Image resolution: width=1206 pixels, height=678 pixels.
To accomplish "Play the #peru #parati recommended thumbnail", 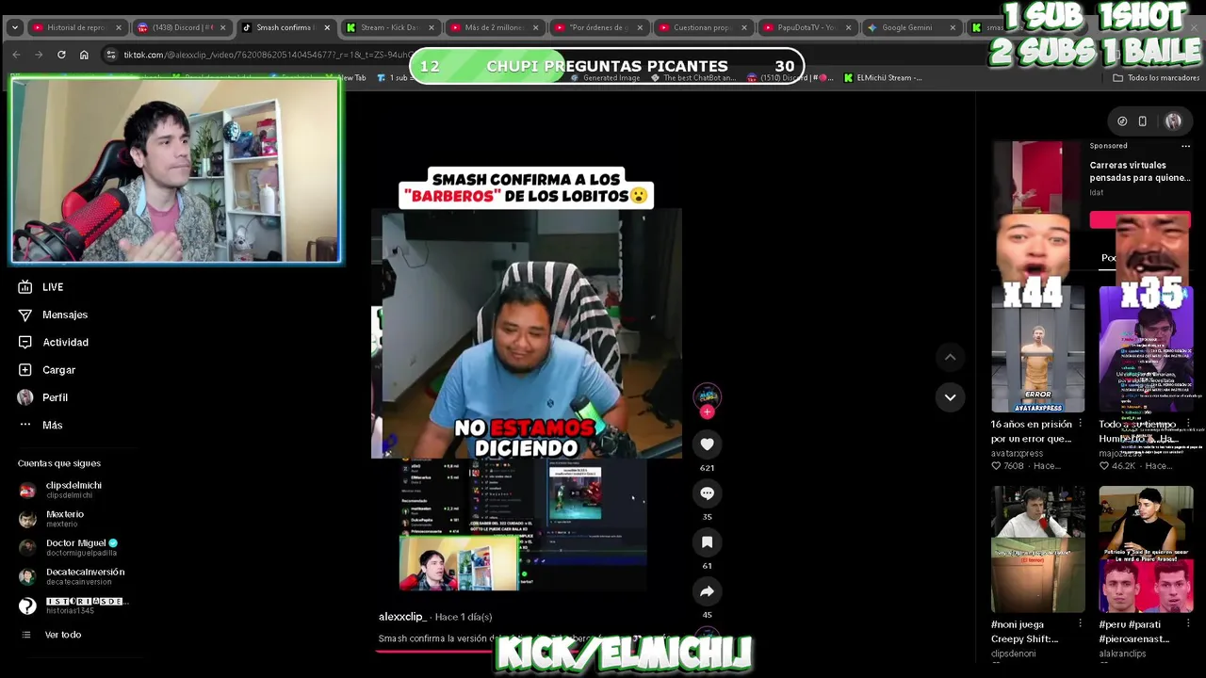I will tap(1146, 549).
